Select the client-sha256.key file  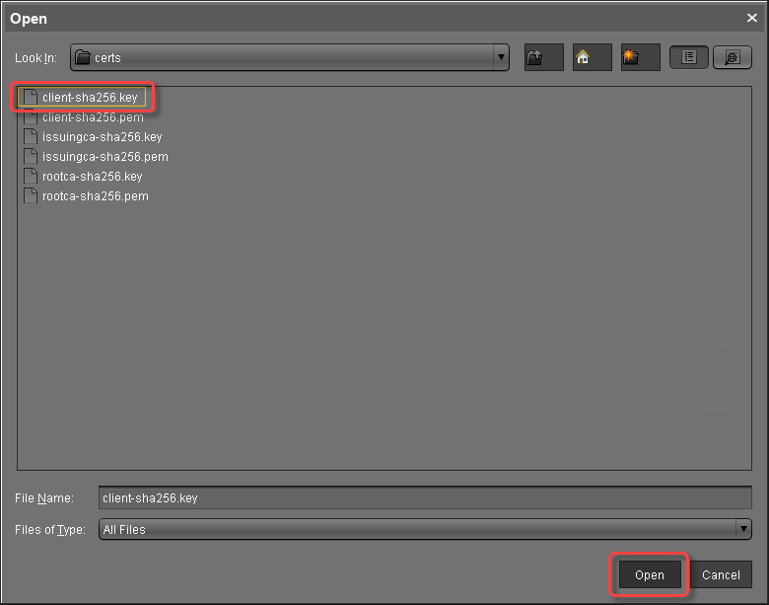(90, 98)
